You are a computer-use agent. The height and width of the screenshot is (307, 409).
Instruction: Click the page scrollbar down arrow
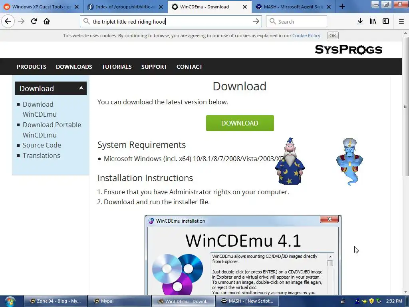pos(405,292)
